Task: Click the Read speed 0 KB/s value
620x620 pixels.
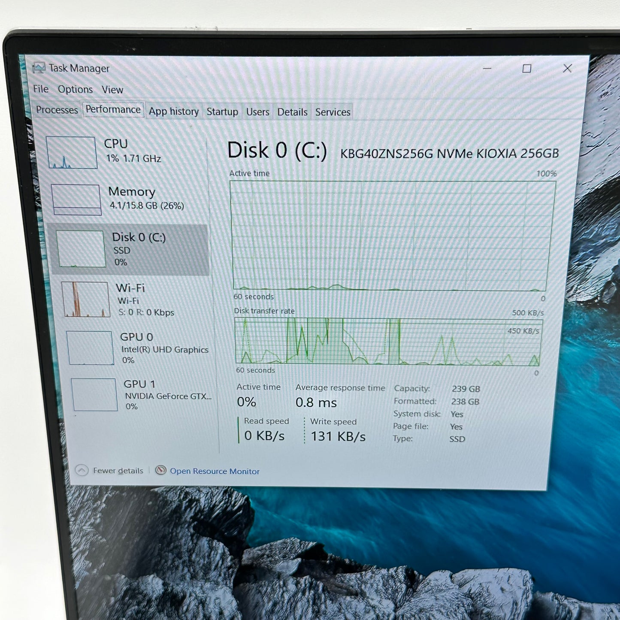Action: pos(264,436)
